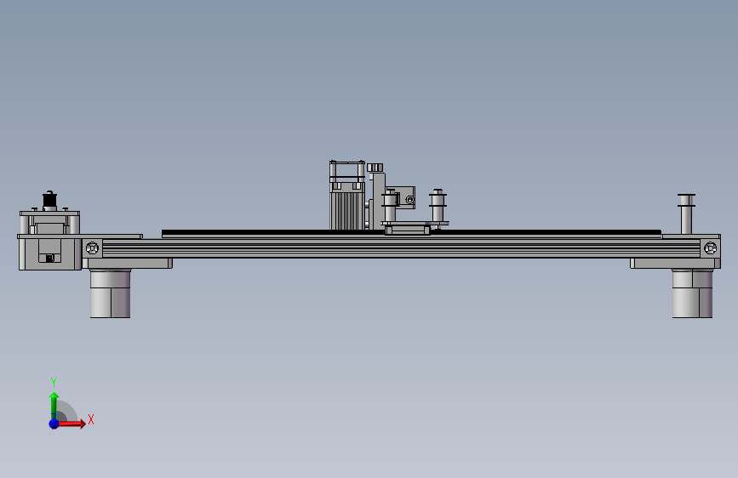Select the black belt strip atop the rail
This screenshot has width=738, height=478.
pyautogui.click(x=411, y=232)
